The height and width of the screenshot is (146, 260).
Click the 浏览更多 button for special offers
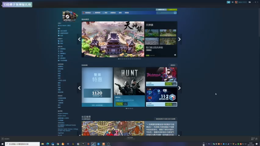(x=173, y=65)
